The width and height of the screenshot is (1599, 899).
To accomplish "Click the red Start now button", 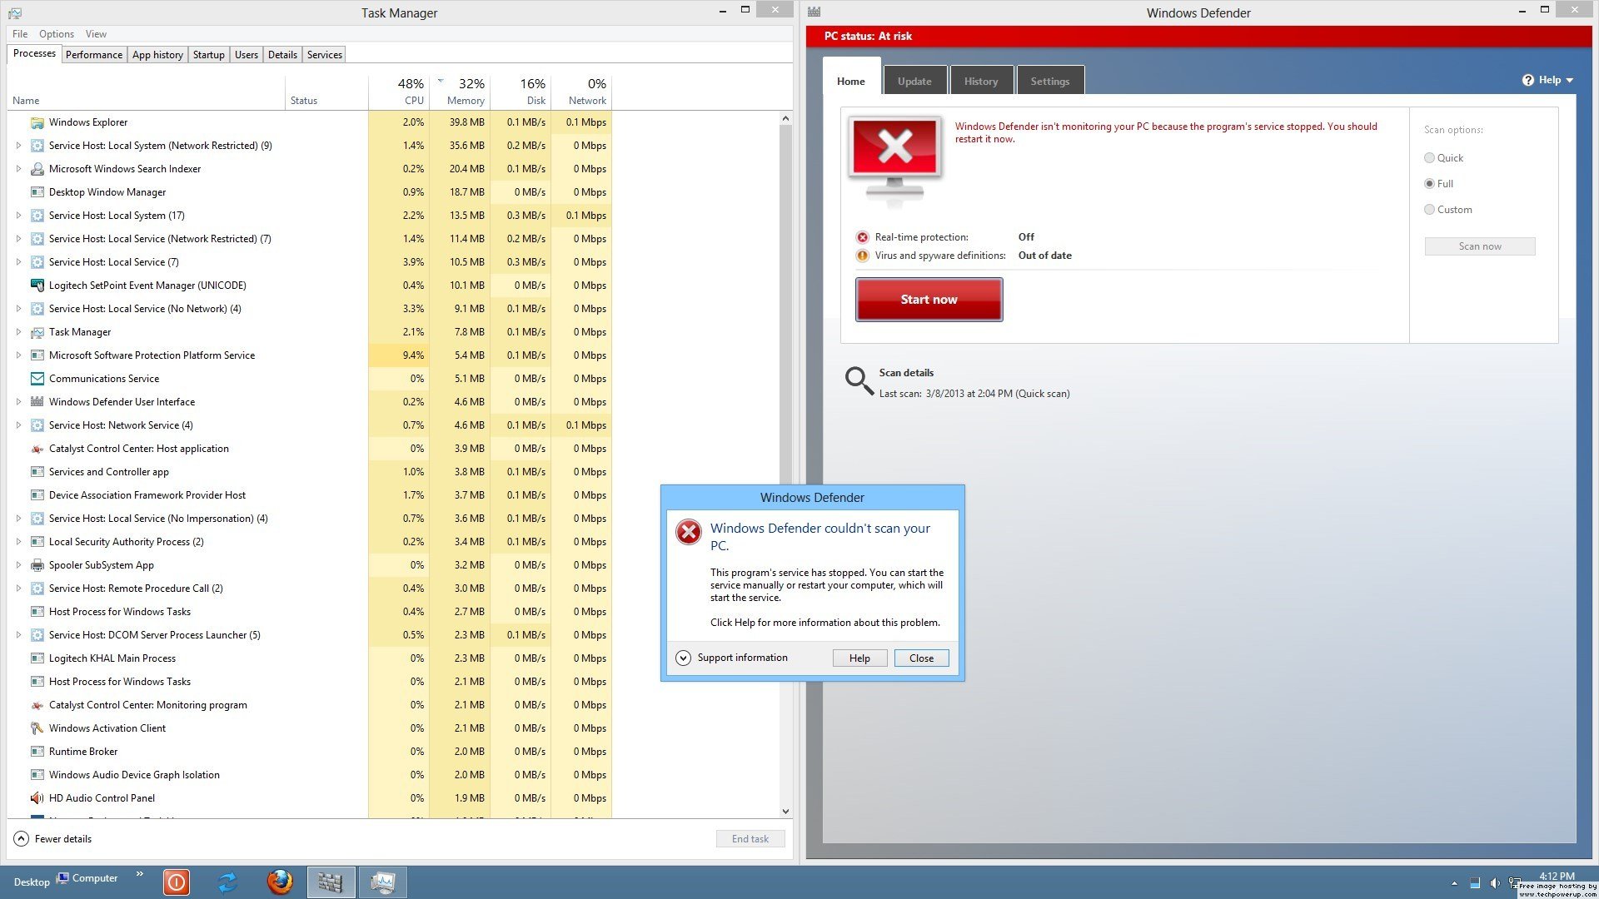I will pyautogui.click(x=929, y=300).
